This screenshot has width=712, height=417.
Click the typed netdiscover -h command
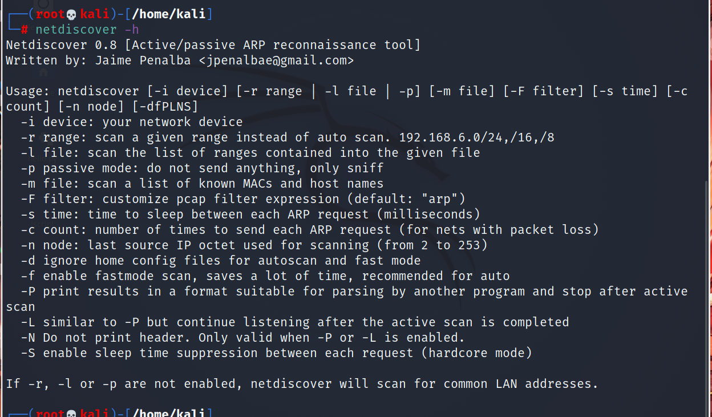point(87,30)
